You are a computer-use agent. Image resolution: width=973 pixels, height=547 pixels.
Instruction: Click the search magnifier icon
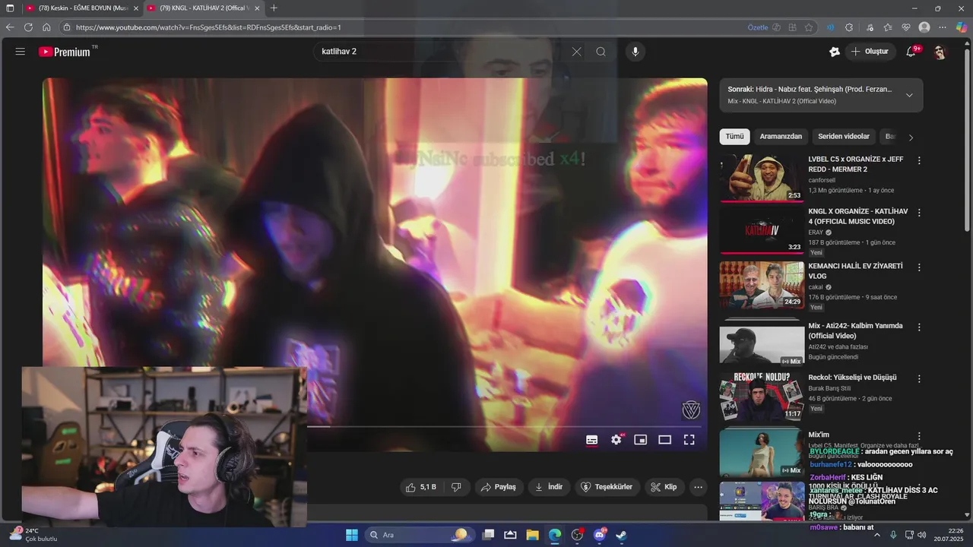(601, 52)
